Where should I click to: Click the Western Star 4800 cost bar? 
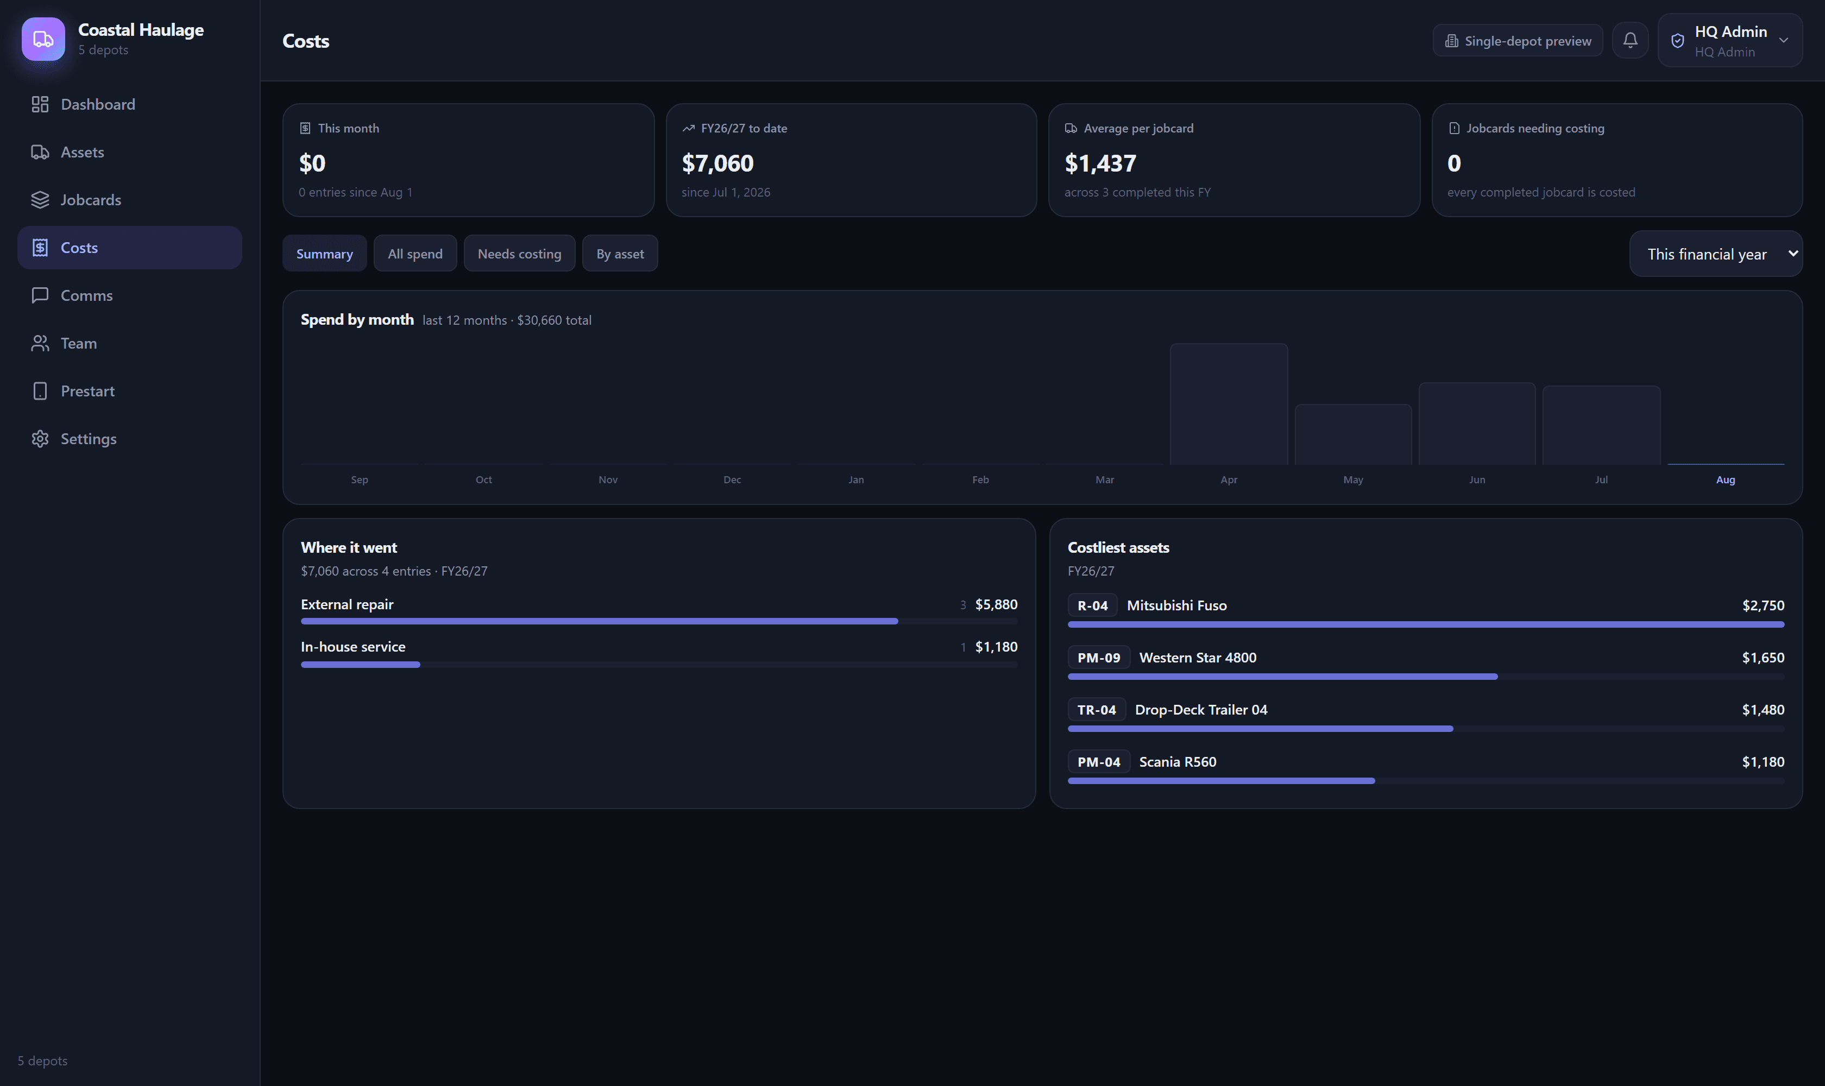(1425, 677)
